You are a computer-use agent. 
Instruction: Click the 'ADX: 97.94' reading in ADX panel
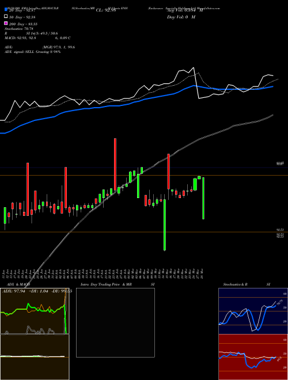point(14,291)
